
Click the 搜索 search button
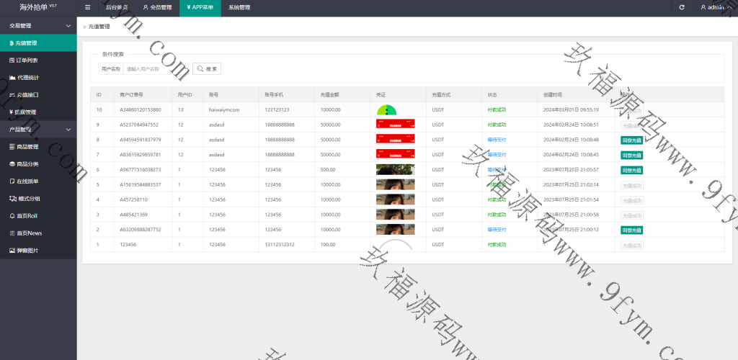coord(206,69)
